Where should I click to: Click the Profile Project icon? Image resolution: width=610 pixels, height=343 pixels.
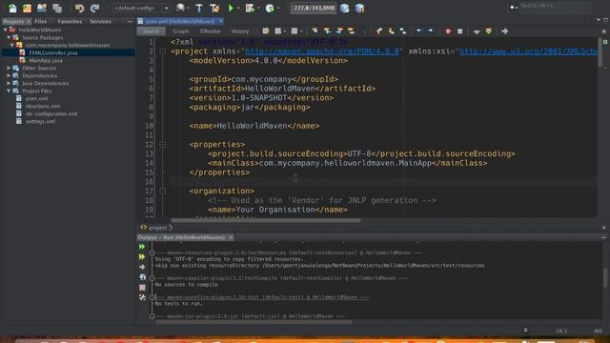pyautogui.click(x=270, y=8)
